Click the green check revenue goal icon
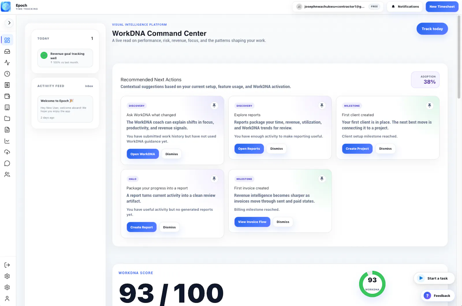Screen dimensions: 462x306 click(x=44, y=55)
